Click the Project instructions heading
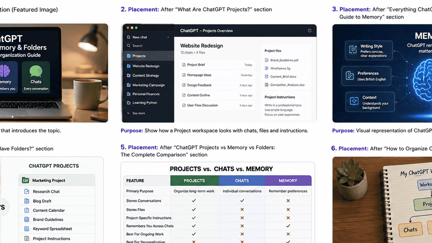432x243 pixels. (x=280, y=97)
